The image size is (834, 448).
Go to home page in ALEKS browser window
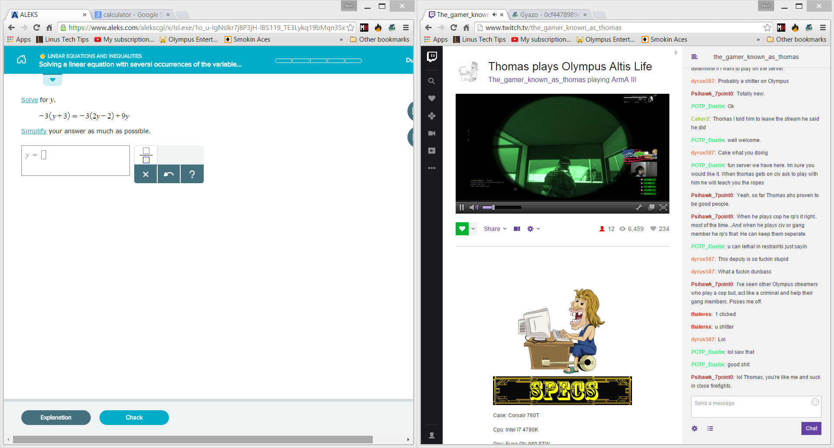click(49, 28)
